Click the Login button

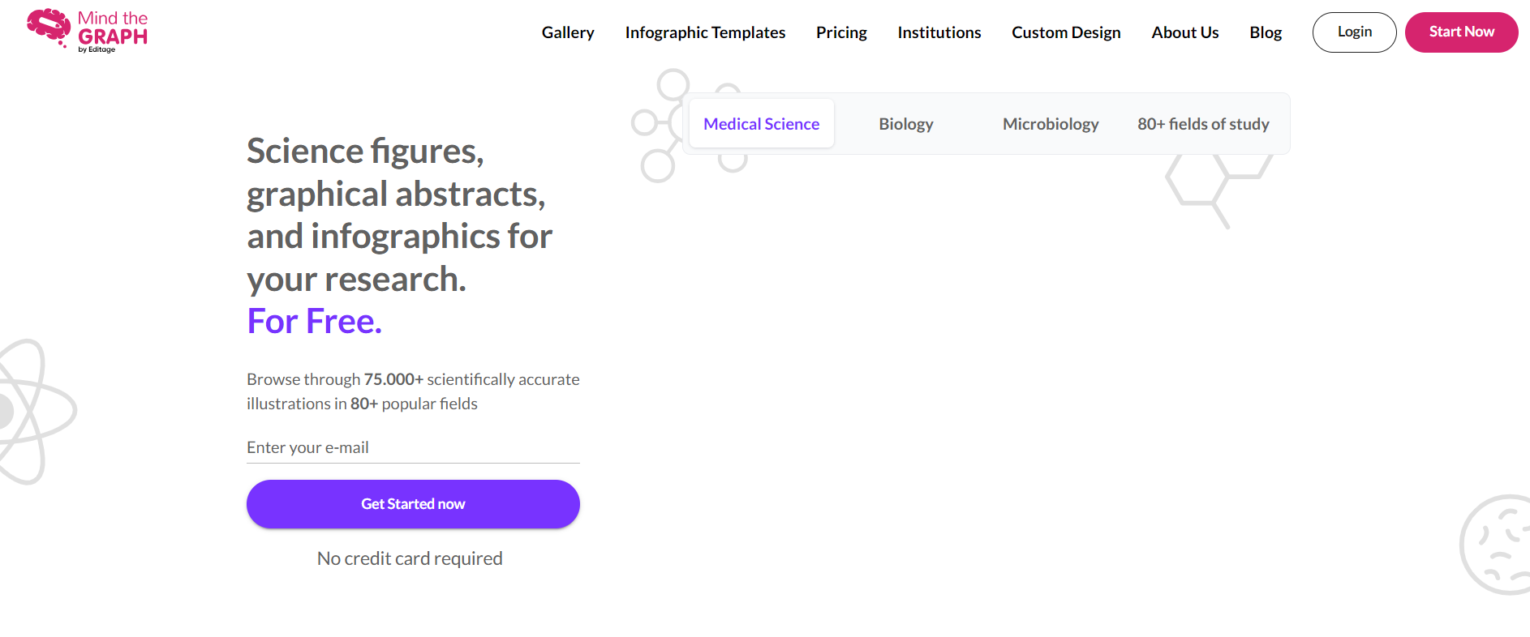click(x=1354, y=32)
